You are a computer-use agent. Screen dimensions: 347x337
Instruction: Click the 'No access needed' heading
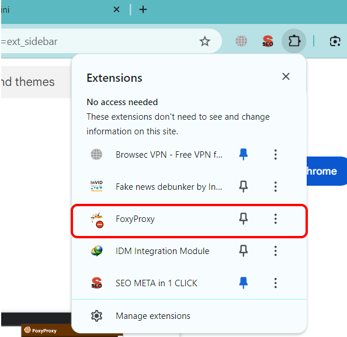122,102
